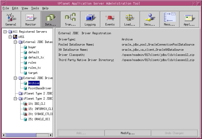Viewport: 202px width, 139px height.
Task: Open the File menu
Action: click(6, 8)
